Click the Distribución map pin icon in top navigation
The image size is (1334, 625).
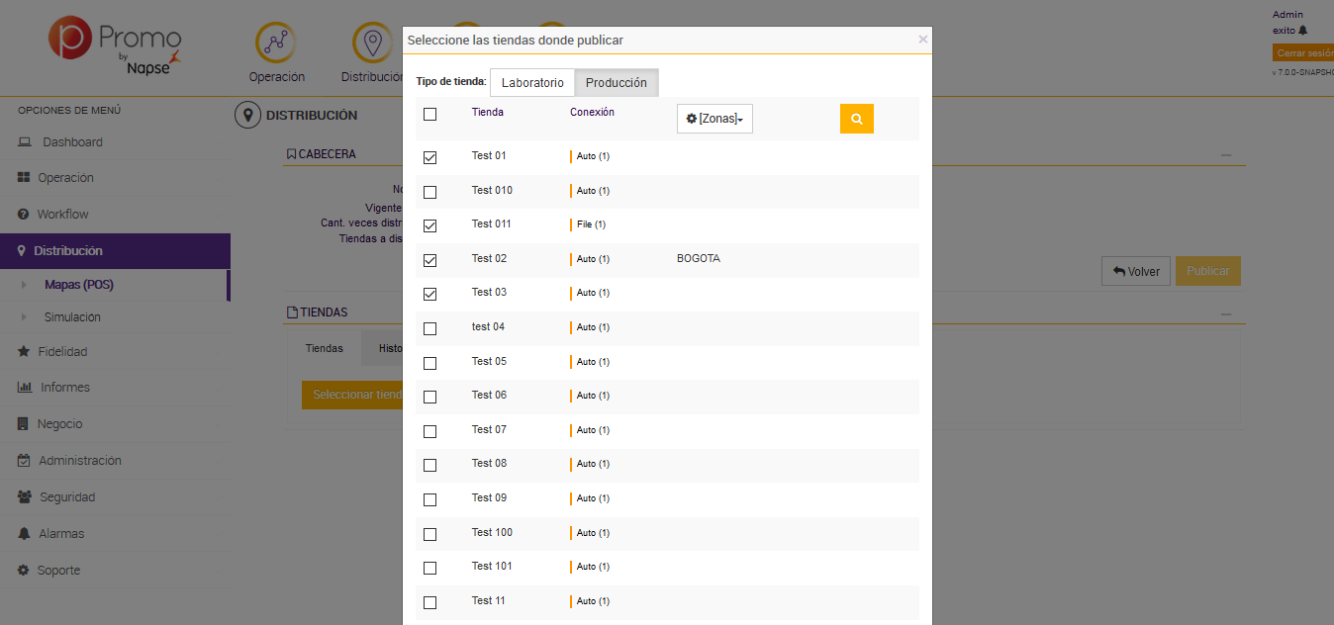tap(373, 43)
